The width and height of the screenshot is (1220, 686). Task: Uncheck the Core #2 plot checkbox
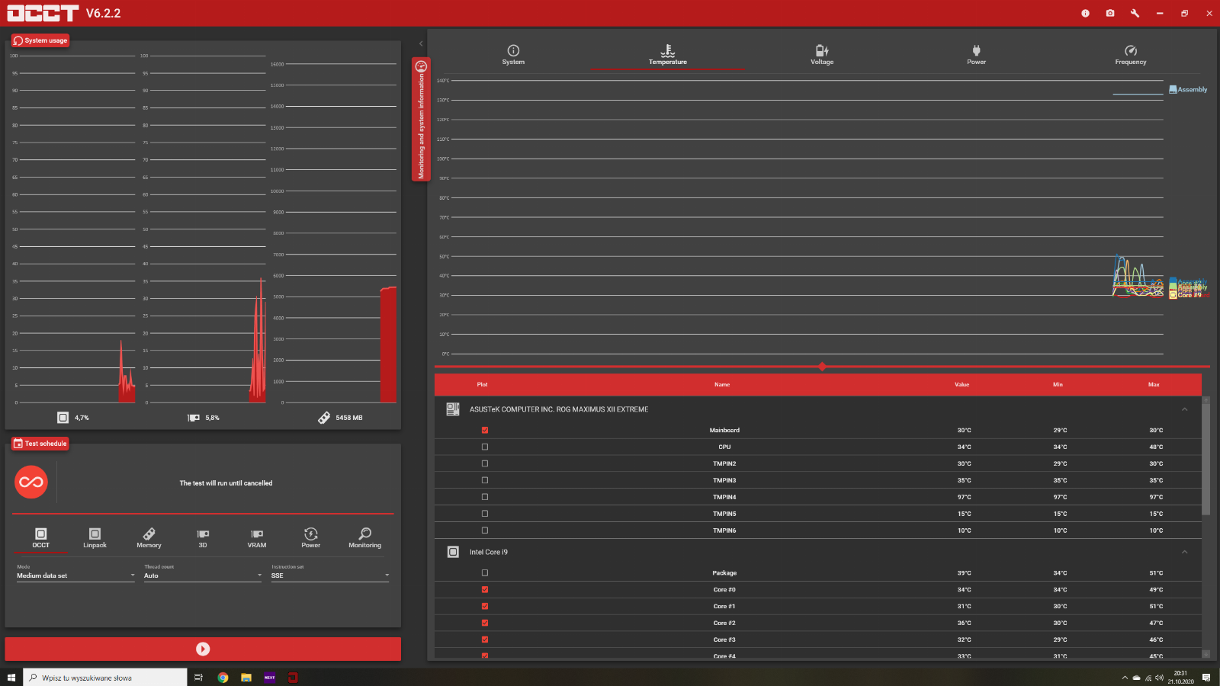(485, 623)
